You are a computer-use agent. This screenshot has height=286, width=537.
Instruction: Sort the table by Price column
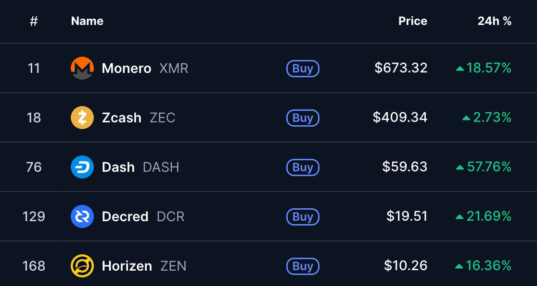coord(412,21)
